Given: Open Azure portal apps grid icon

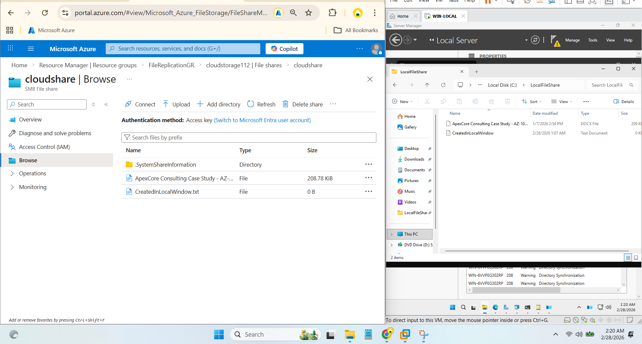Looking at the screenshot, I should 10,49.
